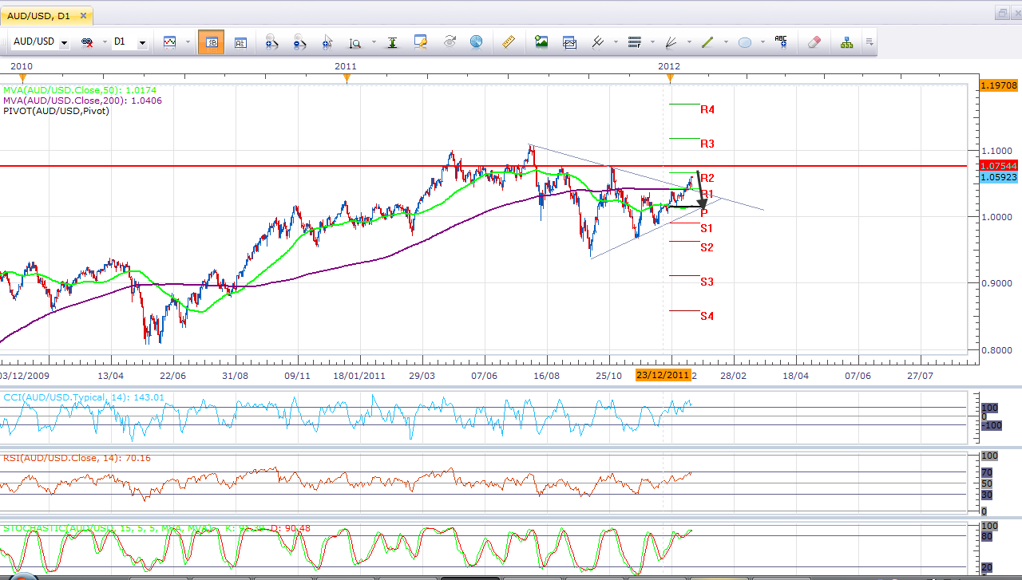Viewport: 1022px width, 580px height.
Task: Expand the line tool dropdown arrow
Action: point(726,42)
